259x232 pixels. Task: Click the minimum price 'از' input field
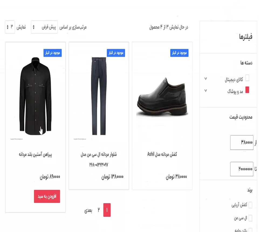[242, 142]
